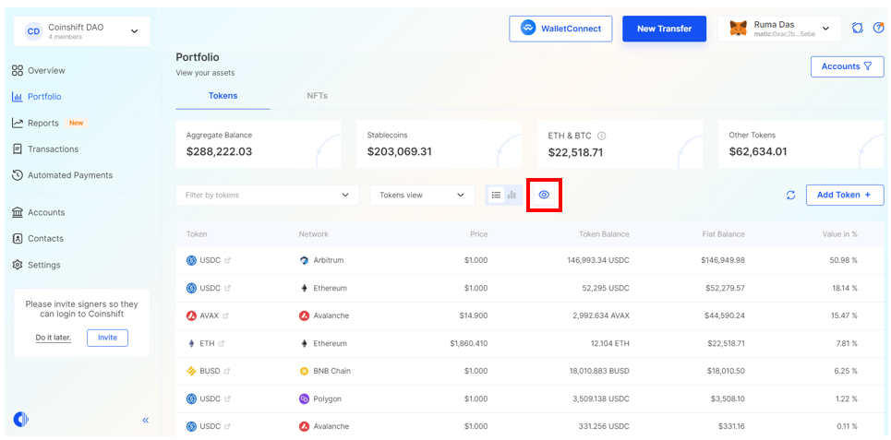The height and width of the screenshot is (440, 891).
Task: Click the 'Do it later.' link
Action: coord(54,338)
